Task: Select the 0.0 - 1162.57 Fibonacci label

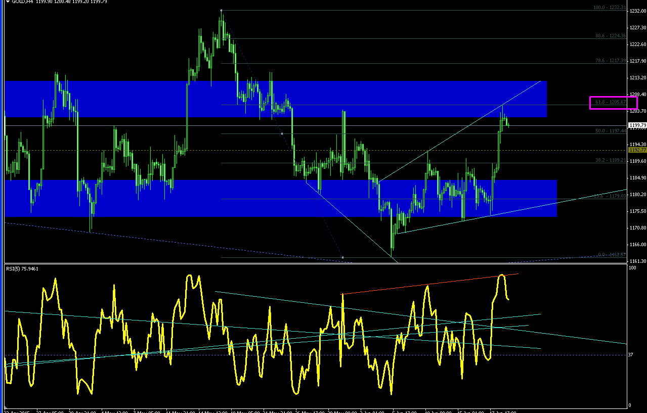Action: [x=611, y=255]
